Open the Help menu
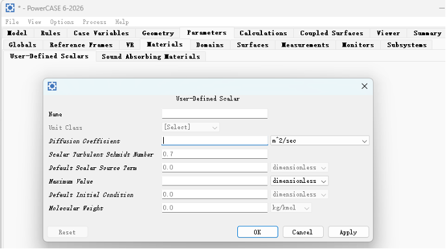446x249 pixels. tap(122, 22)
